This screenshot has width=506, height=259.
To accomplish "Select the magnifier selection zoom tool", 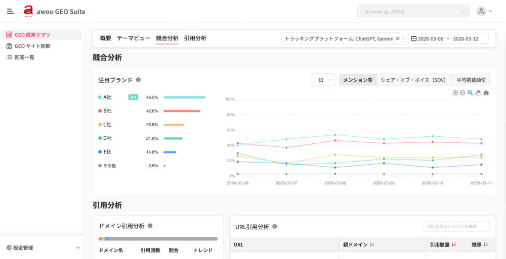I will point(470,93).
